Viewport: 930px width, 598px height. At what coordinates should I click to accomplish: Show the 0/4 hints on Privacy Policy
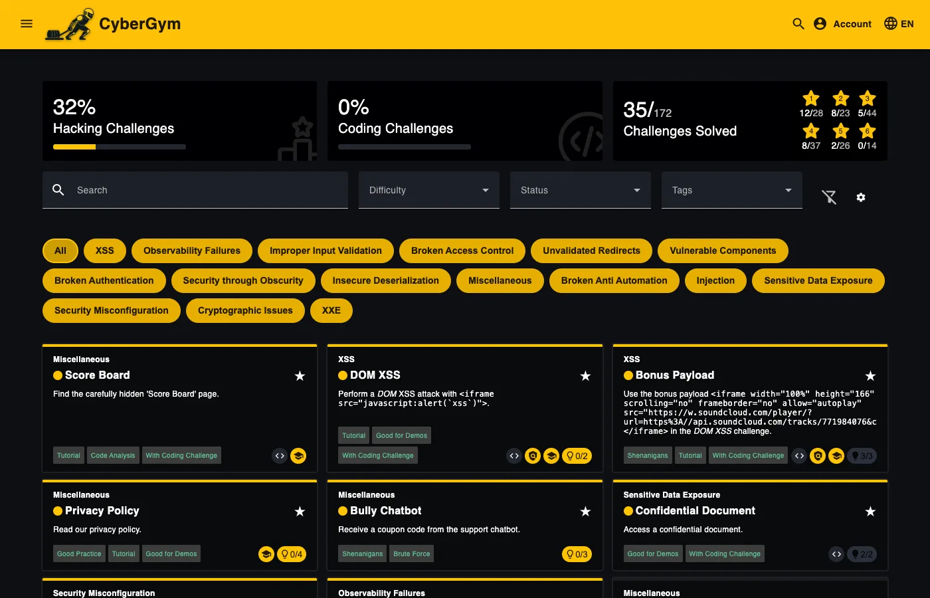pyautogui.click(x=292, y=554)
